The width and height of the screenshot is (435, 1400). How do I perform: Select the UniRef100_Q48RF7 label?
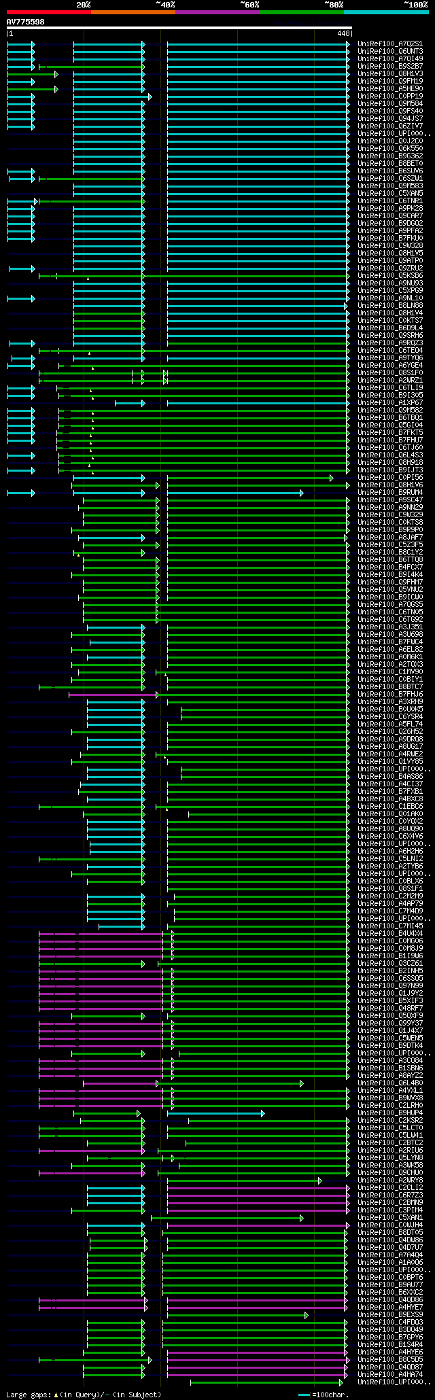pos(390,1008)
